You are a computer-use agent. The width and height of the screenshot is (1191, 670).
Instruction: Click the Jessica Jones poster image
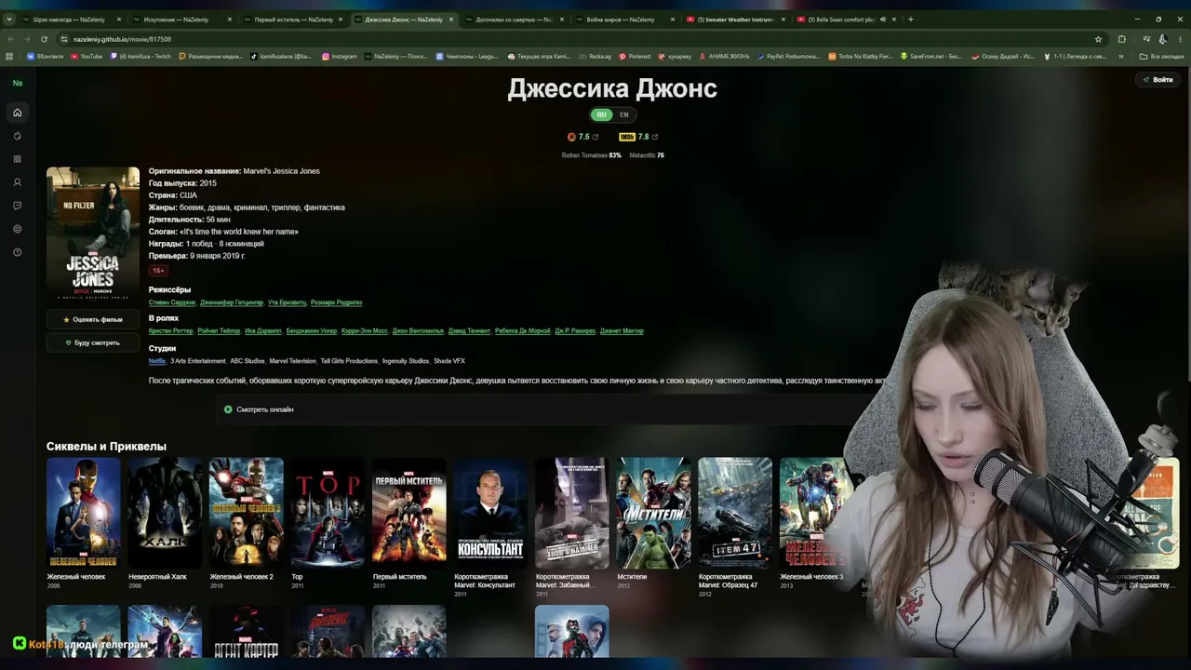point(93,234)
